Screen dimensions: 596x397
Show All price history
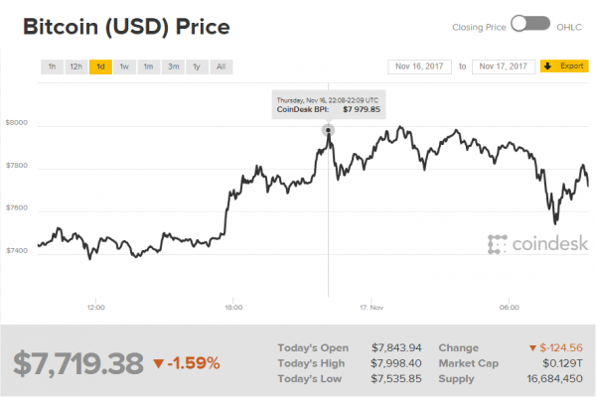[x=221, y=66]
